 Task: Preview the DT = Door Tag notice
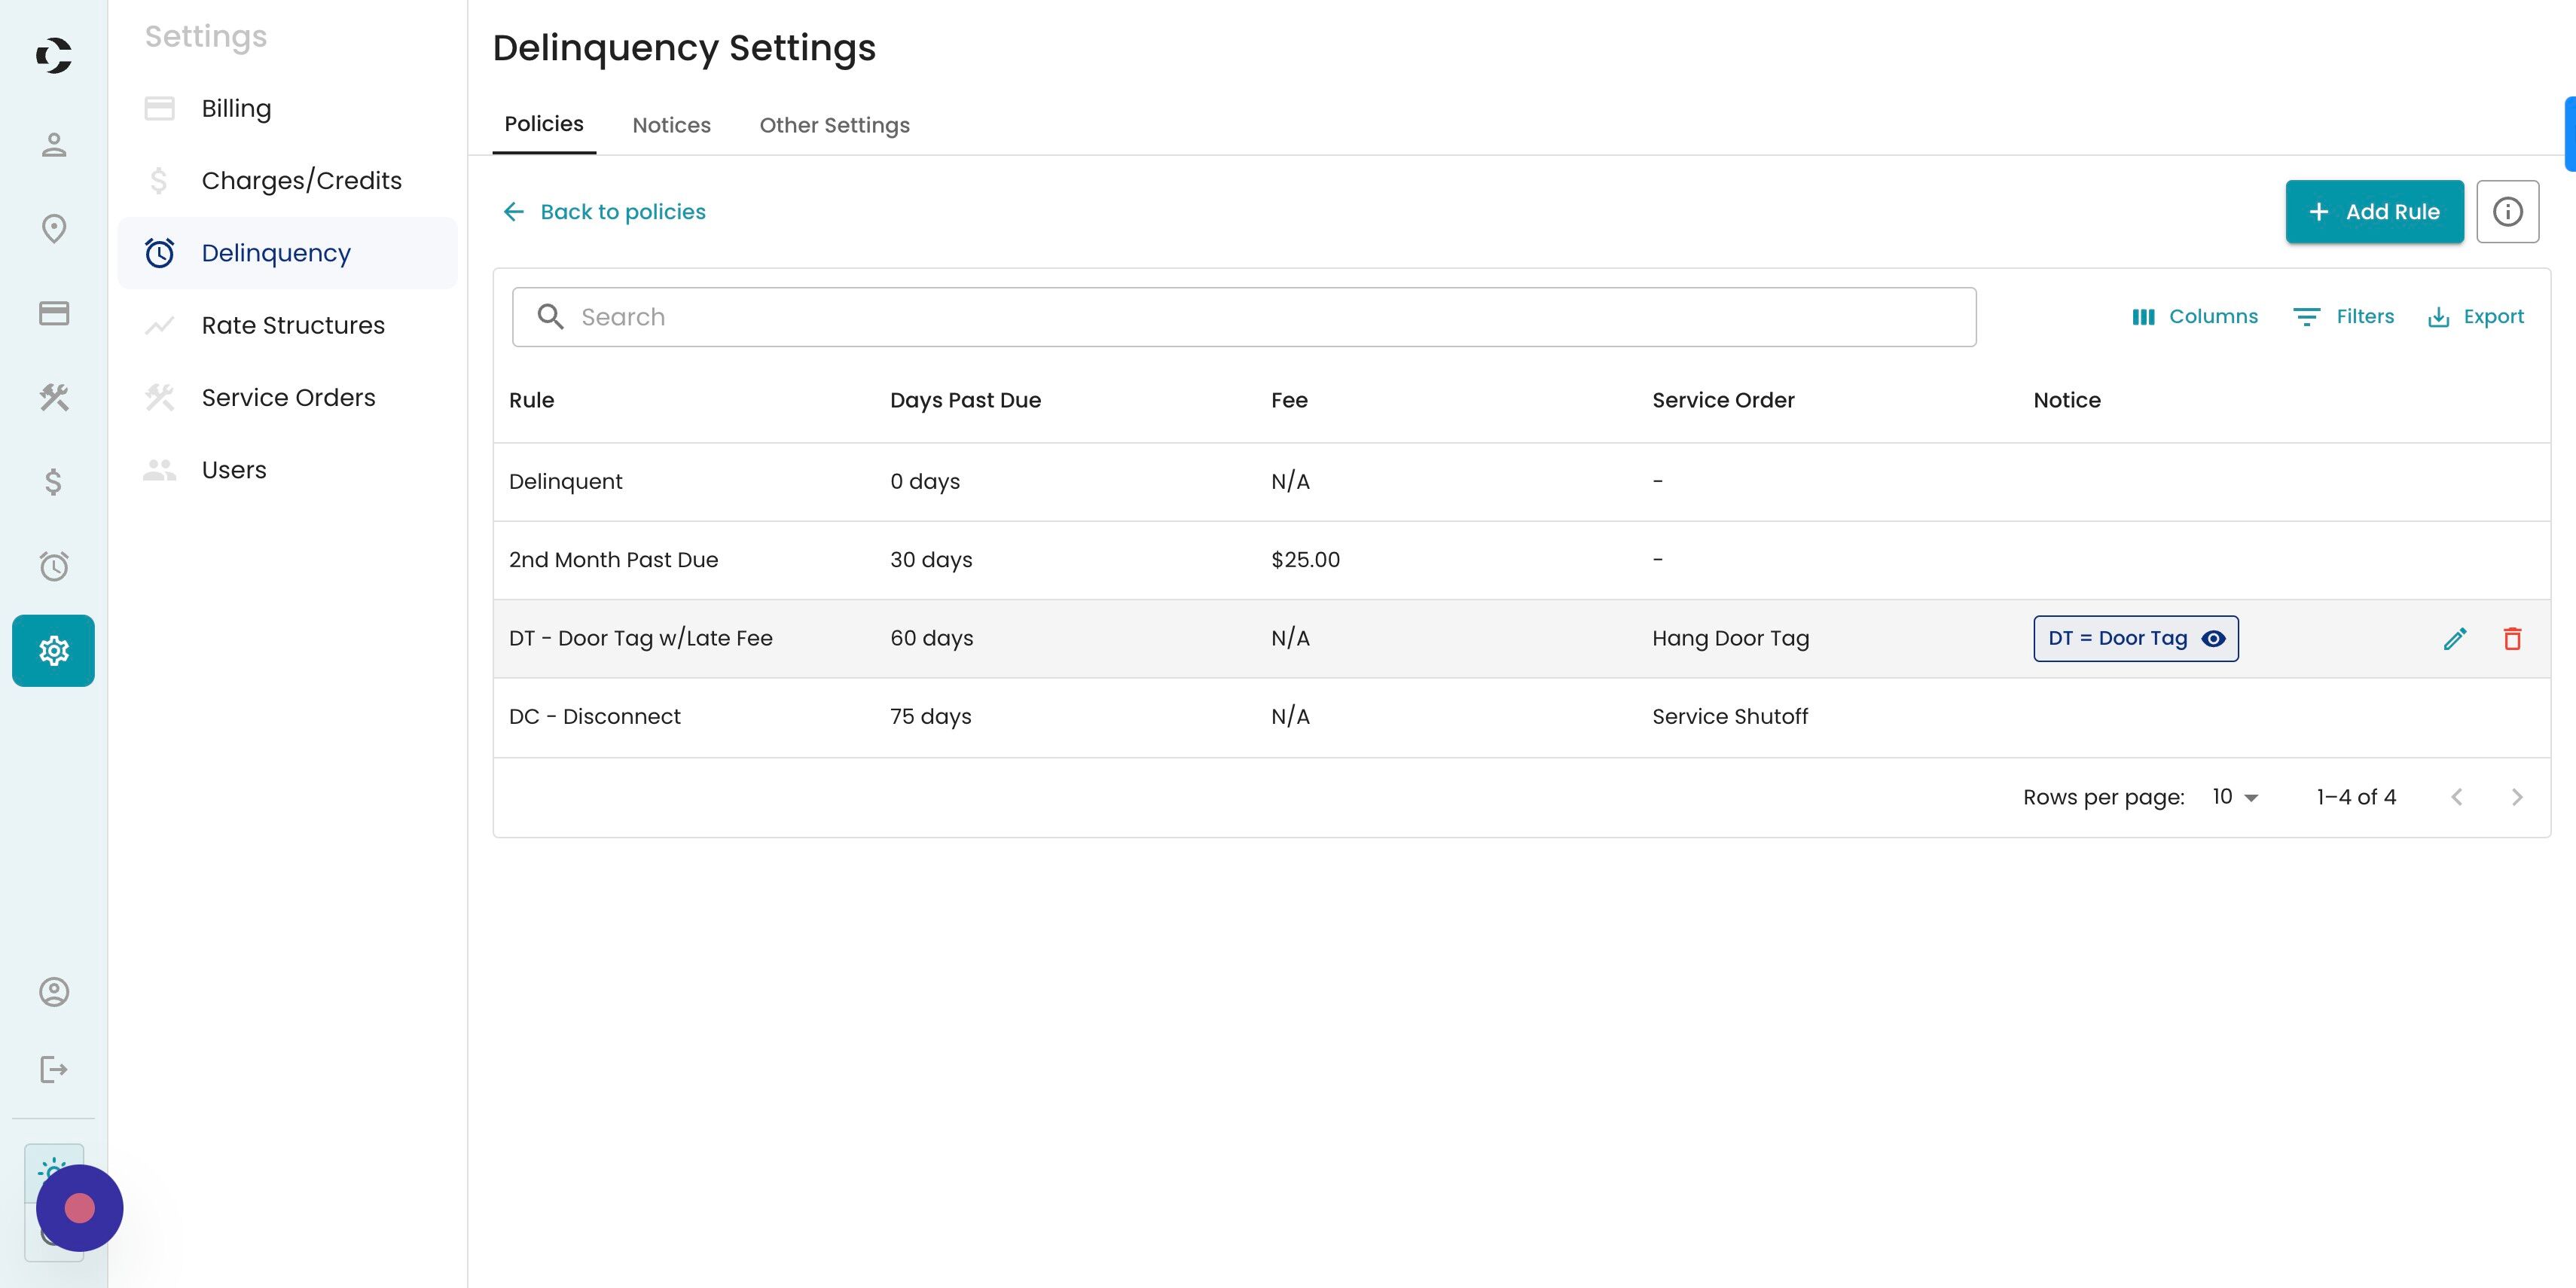coord(2213,638)
